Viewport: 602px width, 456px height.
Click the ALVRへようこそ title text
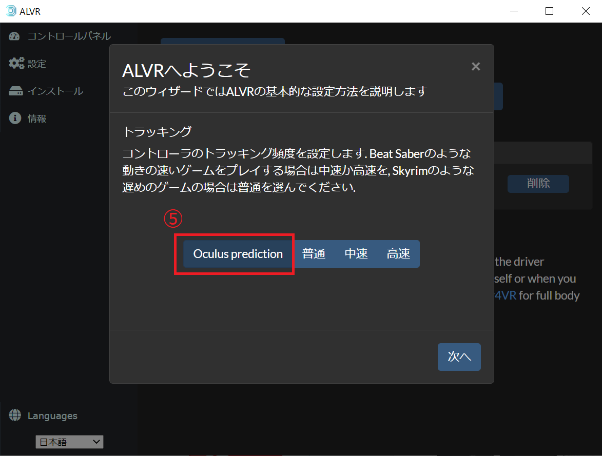coord(186,70)
